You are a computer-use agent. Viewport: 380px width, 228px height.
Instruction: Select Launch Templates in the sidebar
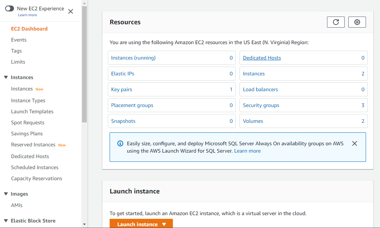pos(32,111)
